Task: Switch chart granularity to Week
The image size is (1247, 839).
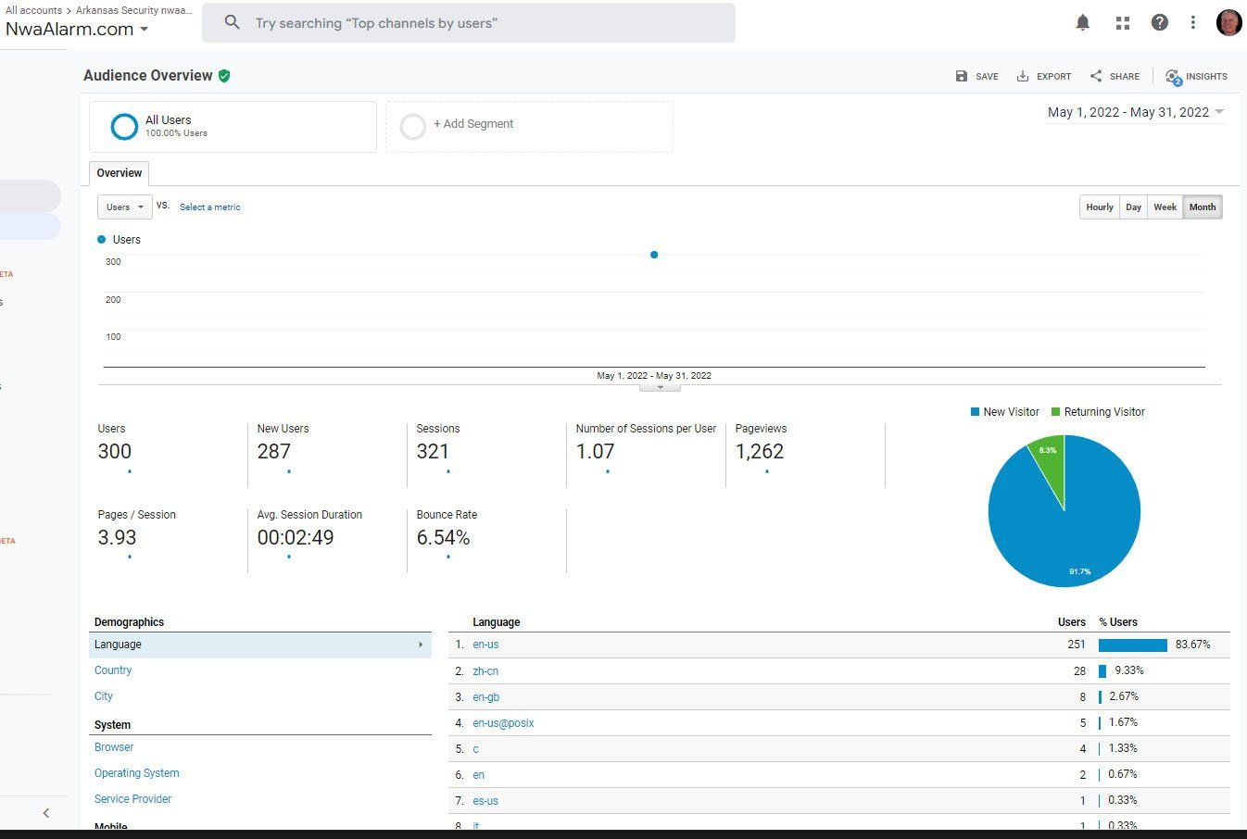Action: [1165, 207]
